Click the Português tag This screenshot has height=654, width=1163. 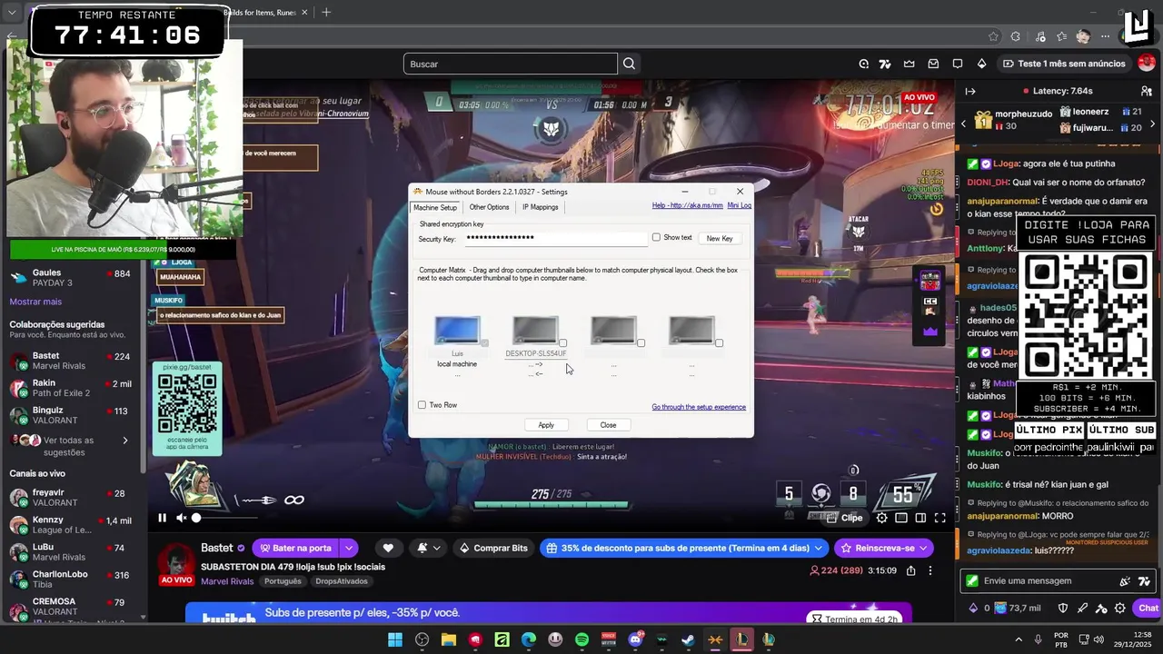tap(283, 581)
